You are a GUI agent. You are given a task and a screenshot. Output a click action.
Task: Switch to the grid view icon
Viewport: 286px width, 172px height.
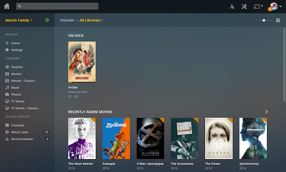click(278, 20)
